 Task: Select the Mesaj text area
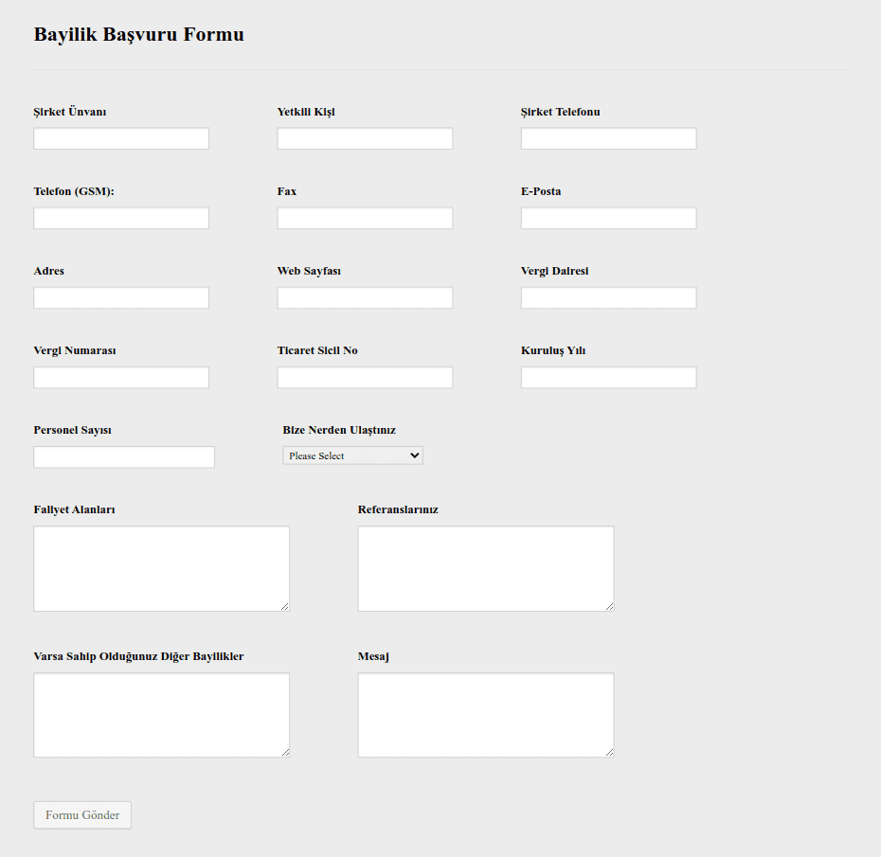(485, 715)
